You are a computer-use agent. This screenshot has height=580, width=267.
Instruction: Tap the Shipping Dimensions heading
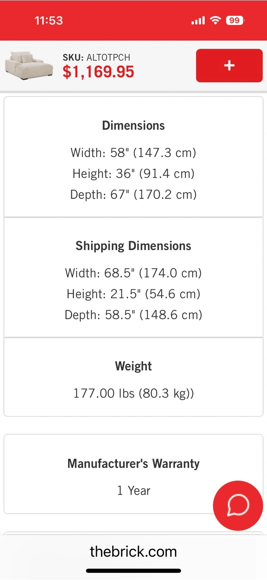pos(133,246)
